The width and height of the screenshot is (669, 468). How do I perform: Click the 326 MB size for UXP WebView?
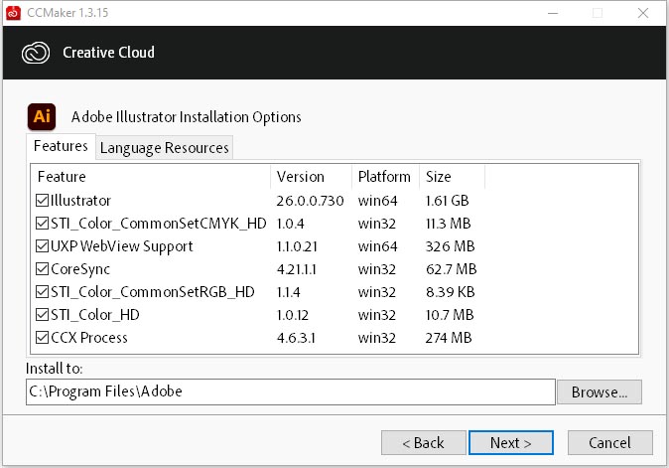click(450, 246)
